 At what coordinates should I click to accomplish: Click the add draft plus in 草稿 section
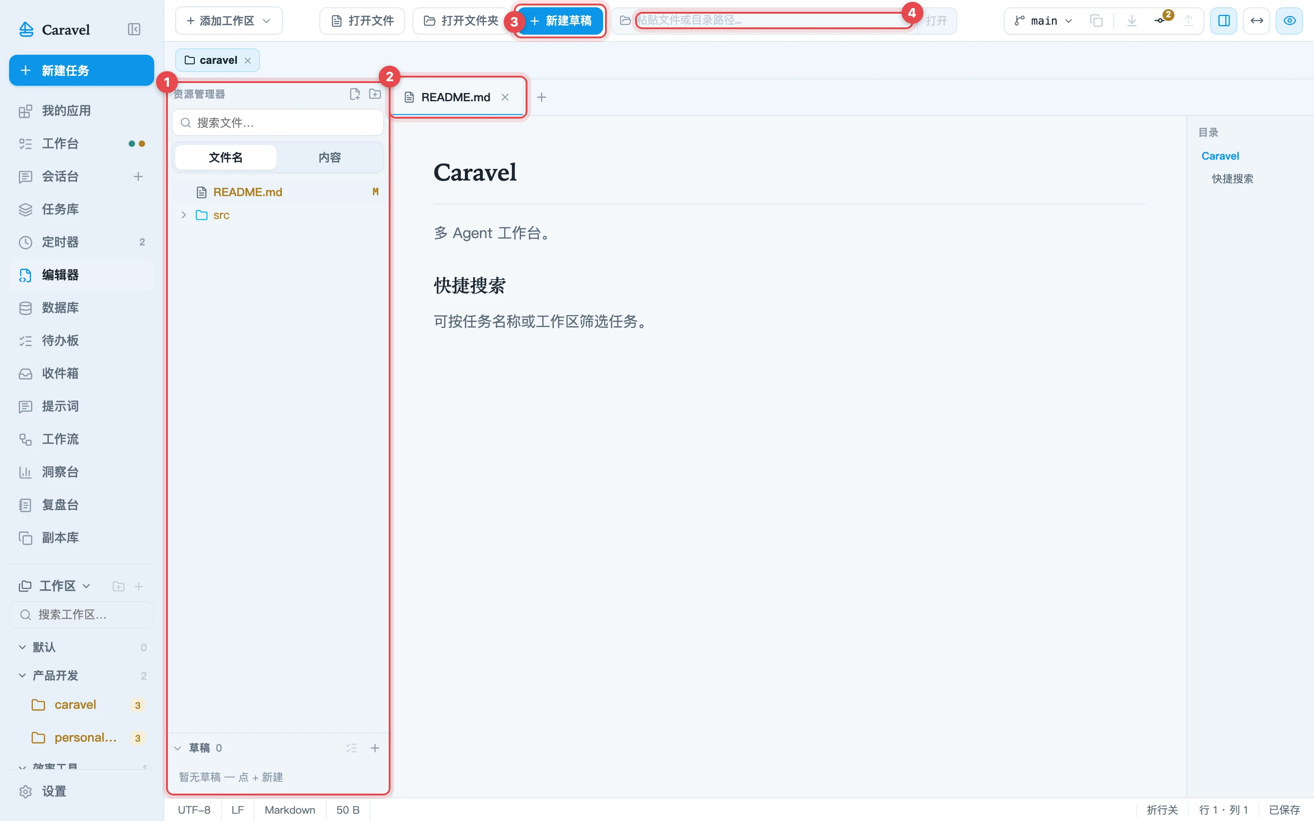click(375, 748)
